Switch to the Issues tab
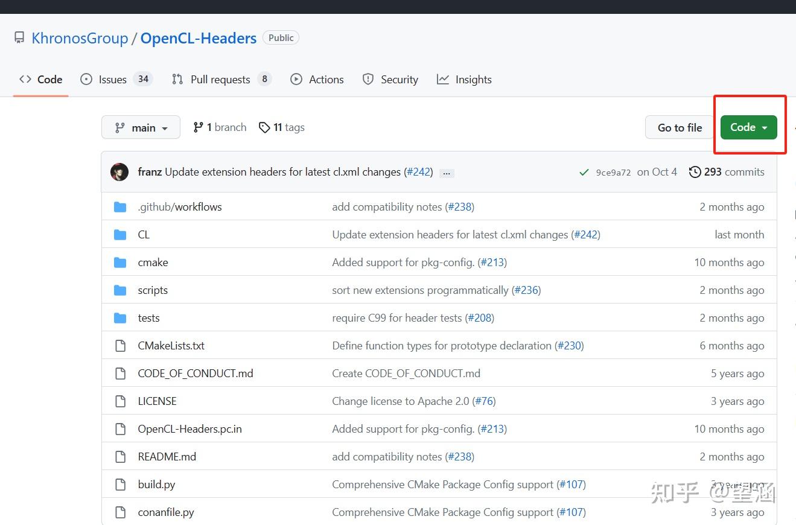The height and width of the screenshot is (525, 796). [112, 80]
